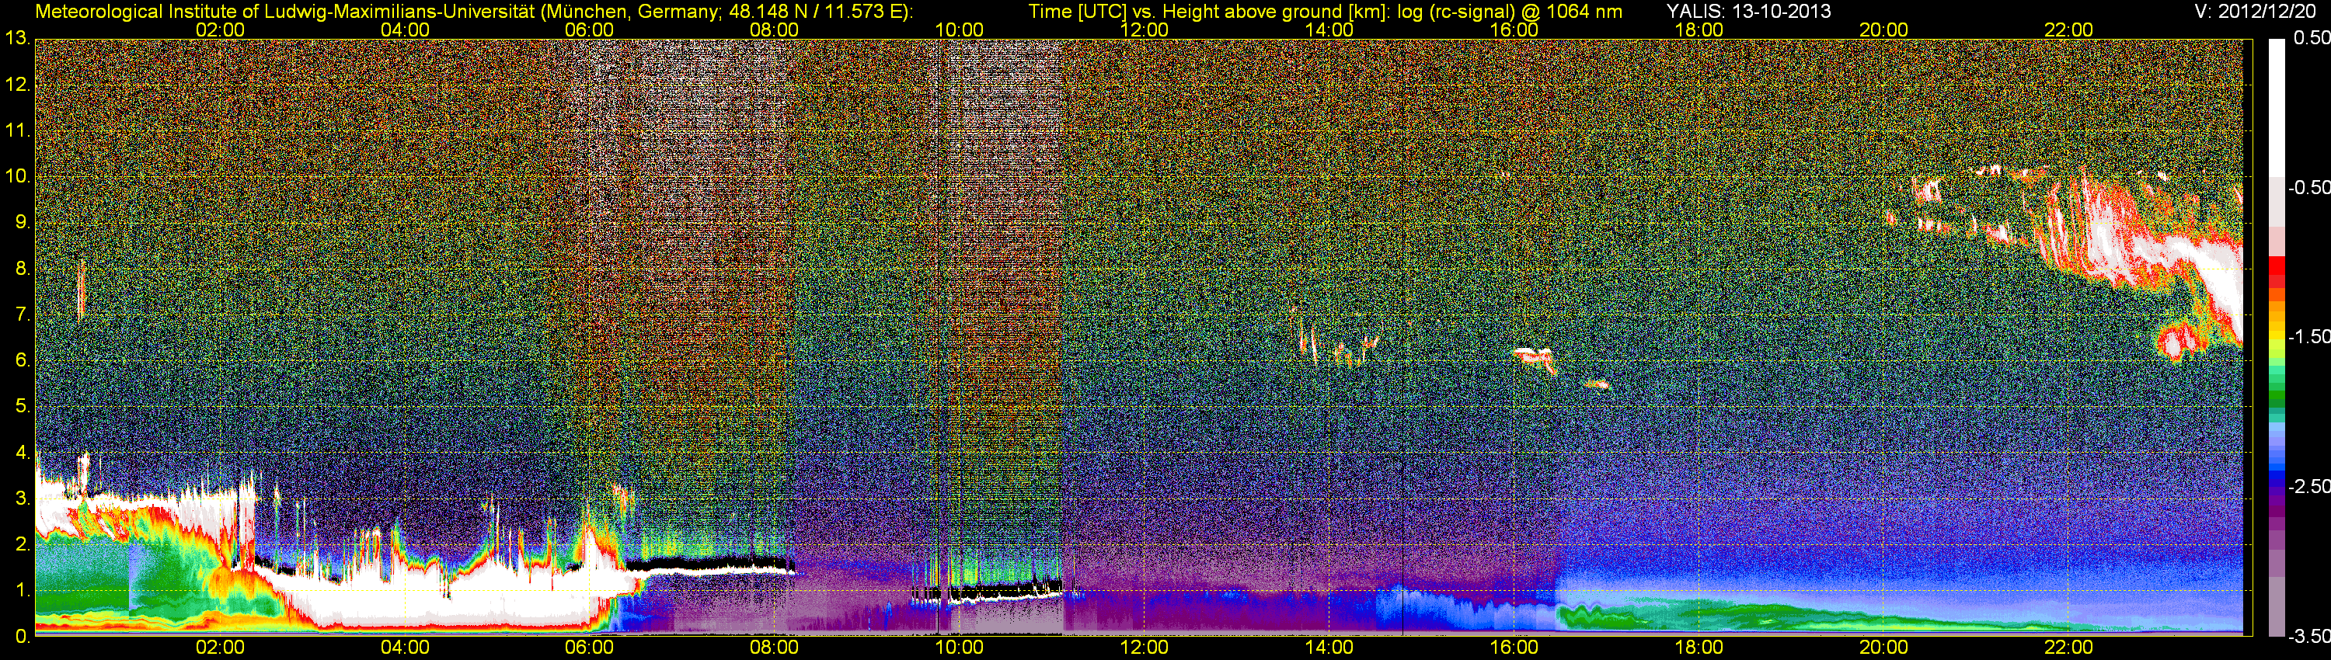2331x660 pixels.
Task: Click '16:00' on the upper time axis
Action: 1514,30
